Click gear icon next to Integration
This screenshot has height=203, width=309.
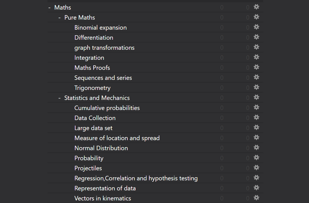(x=256, y=57)
